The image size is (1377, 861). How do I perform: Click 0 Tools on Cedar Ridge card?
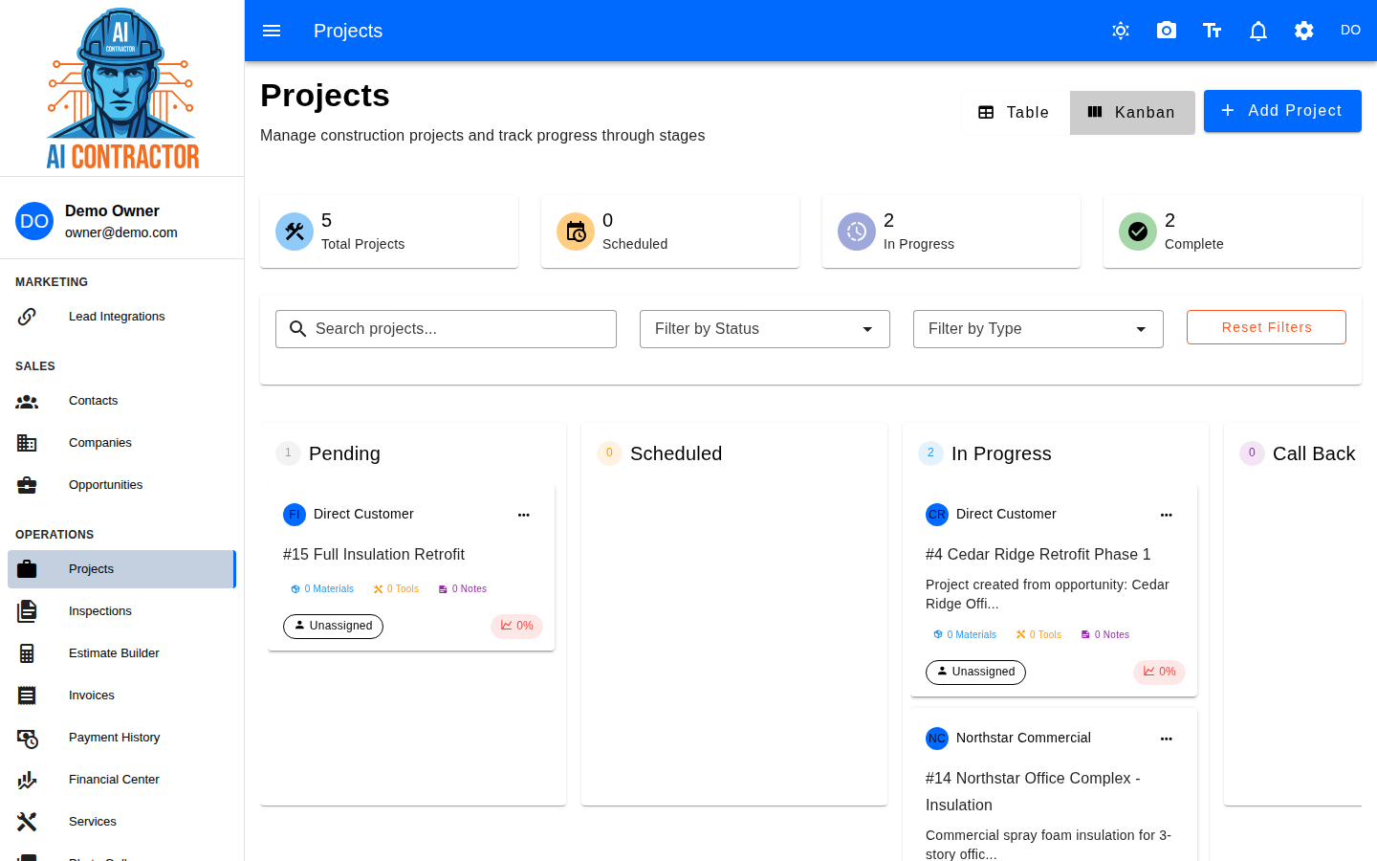1038,635
